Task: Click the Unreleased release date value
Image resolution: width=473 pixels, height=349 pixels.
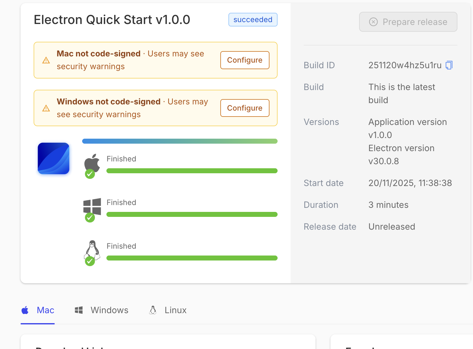Action: point(392,227)
